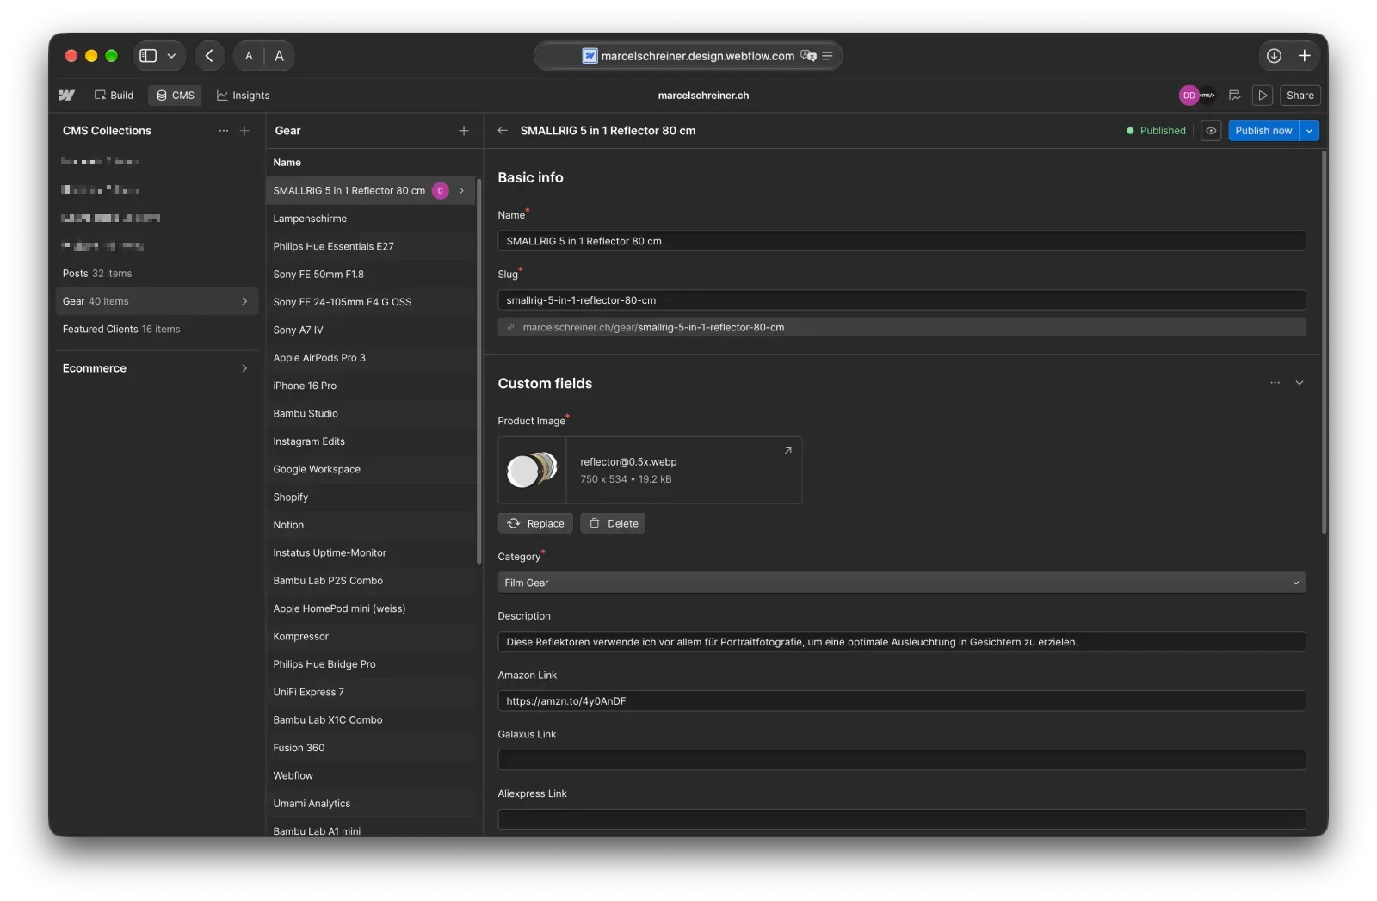Select Bambu Studio item
This screenshot has height=901, width=1377.
(x=370, y=414)
